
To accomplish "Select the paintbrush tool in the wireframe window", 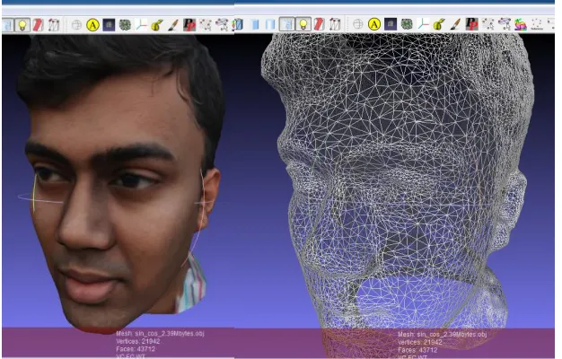I will pos(454,24).
